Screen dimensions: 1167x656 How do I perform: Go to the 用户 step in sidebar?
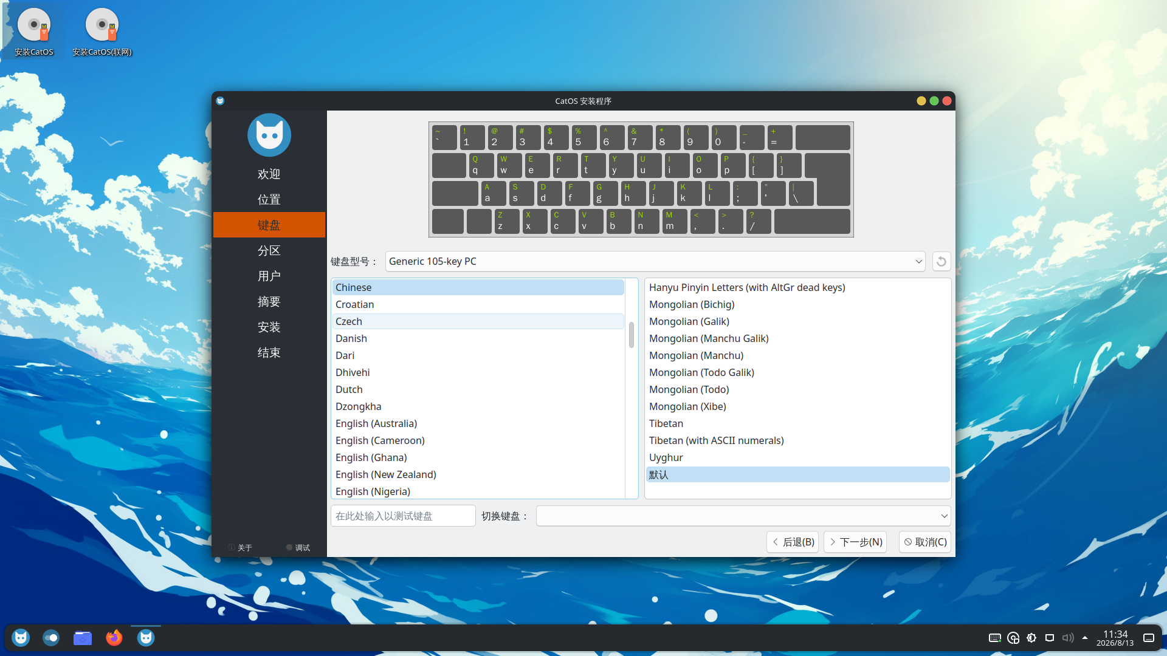pyautogui.click(x=269, y=276)
